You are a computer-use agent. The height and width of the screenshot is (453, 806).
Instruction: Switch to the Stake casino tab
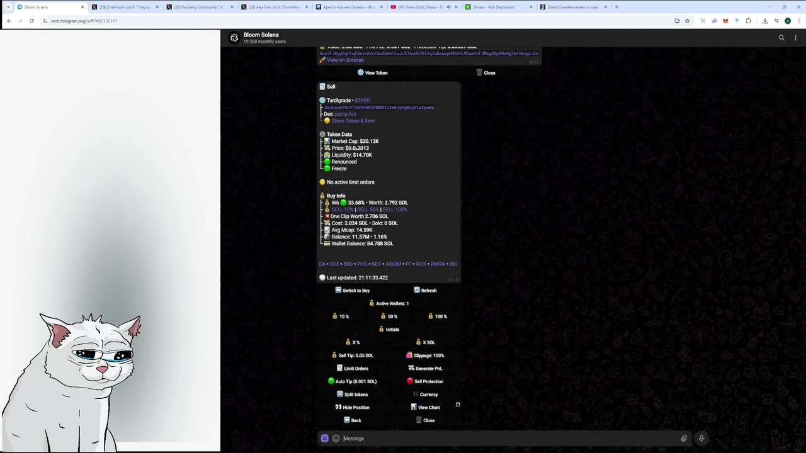pyautogui.click(x=573, y=7)
